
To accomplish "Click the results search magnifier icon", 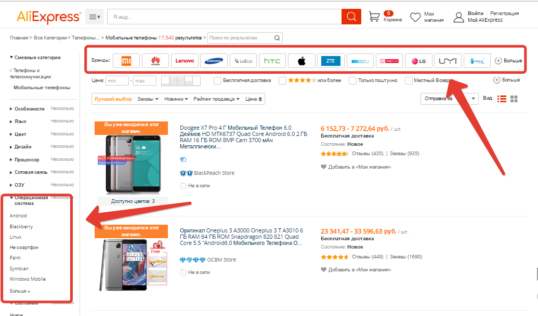I will pos(277,38).
